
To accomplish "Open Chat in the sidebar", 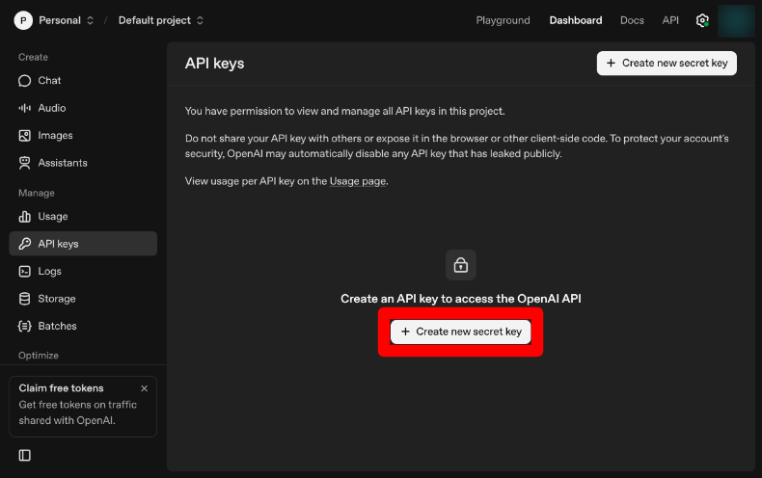I will pyautogui.click(x=83, y=81).
